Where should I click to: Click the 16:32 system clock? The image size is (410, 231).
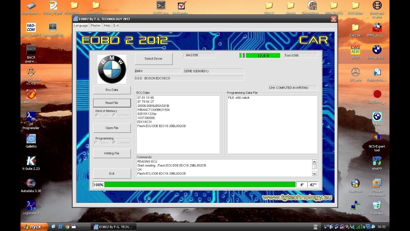click(381, 227)
